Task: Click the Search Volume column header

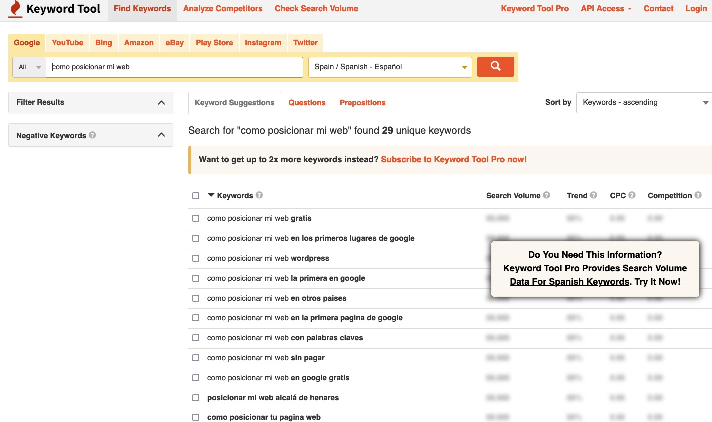Action: 513,196
